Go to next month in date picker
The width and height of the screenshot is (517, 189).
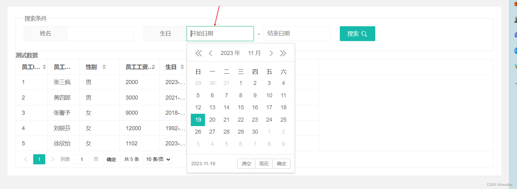tap(271, 53)
